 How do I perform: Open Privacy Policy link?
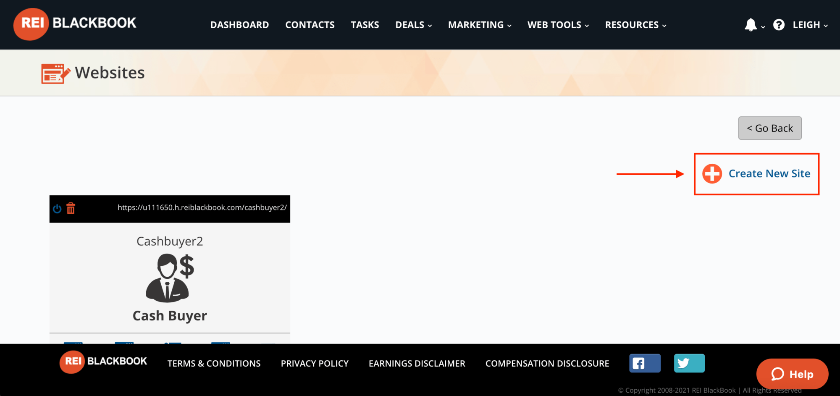pyautogui.click(x=315, y=364)
